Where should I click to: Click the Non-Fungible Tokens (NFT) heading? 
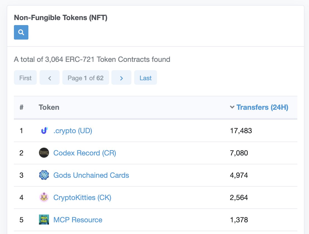[x=61, y=18]
